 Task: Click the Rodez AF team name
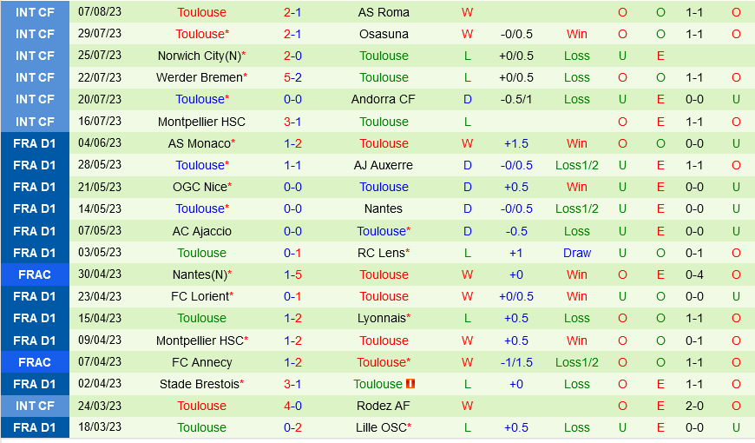point(384,406)
